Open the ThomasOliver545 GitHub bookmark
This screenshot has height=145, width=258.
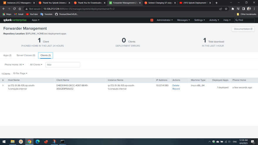tap(67, 14)
